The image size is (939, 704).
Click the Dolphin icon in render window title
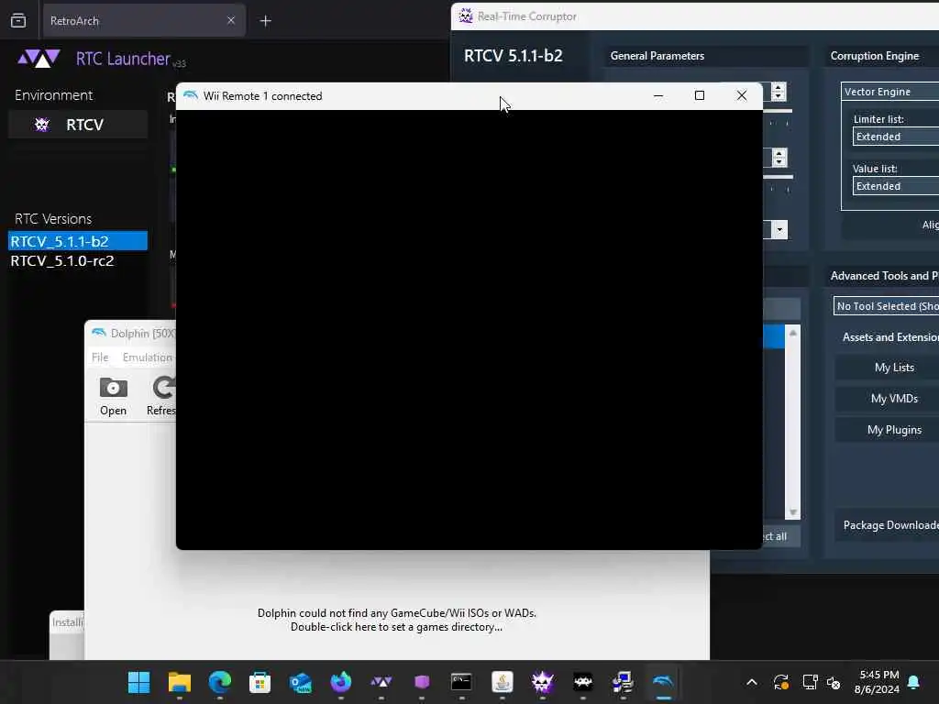click(191, 95)
